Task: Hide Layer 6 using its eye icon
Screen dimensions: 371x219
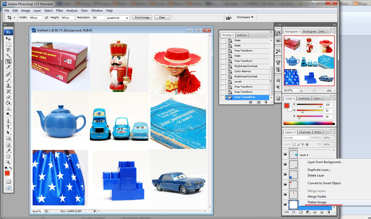Action: (285, 155)
